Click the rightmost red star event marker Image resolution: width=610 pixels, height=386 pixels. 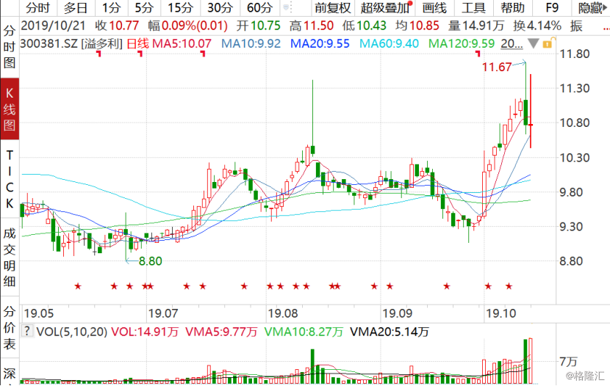coord(508,286)
